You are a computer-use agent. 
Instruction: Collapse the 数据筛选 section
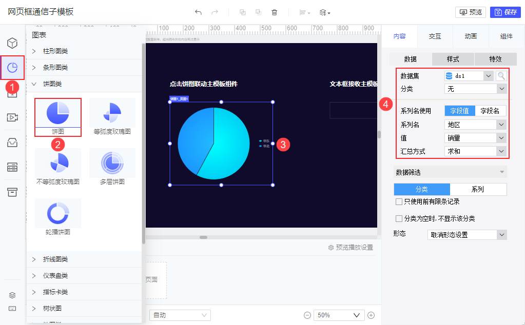tap(450, 172)
